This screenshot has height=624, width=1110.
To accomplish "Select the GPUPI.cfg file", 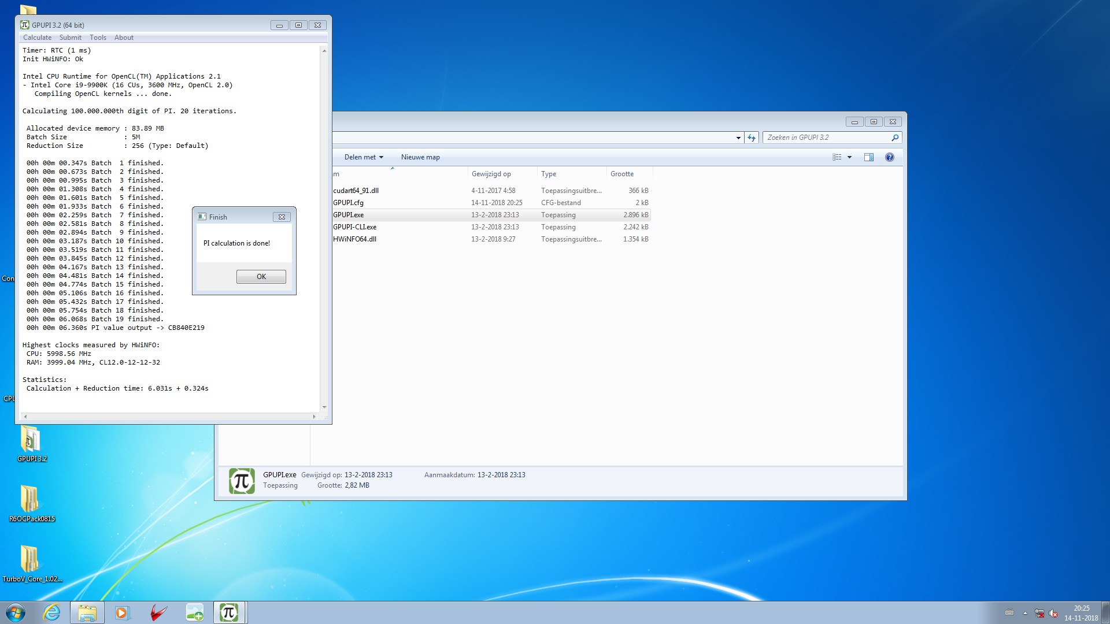I will tap(348, 203).
